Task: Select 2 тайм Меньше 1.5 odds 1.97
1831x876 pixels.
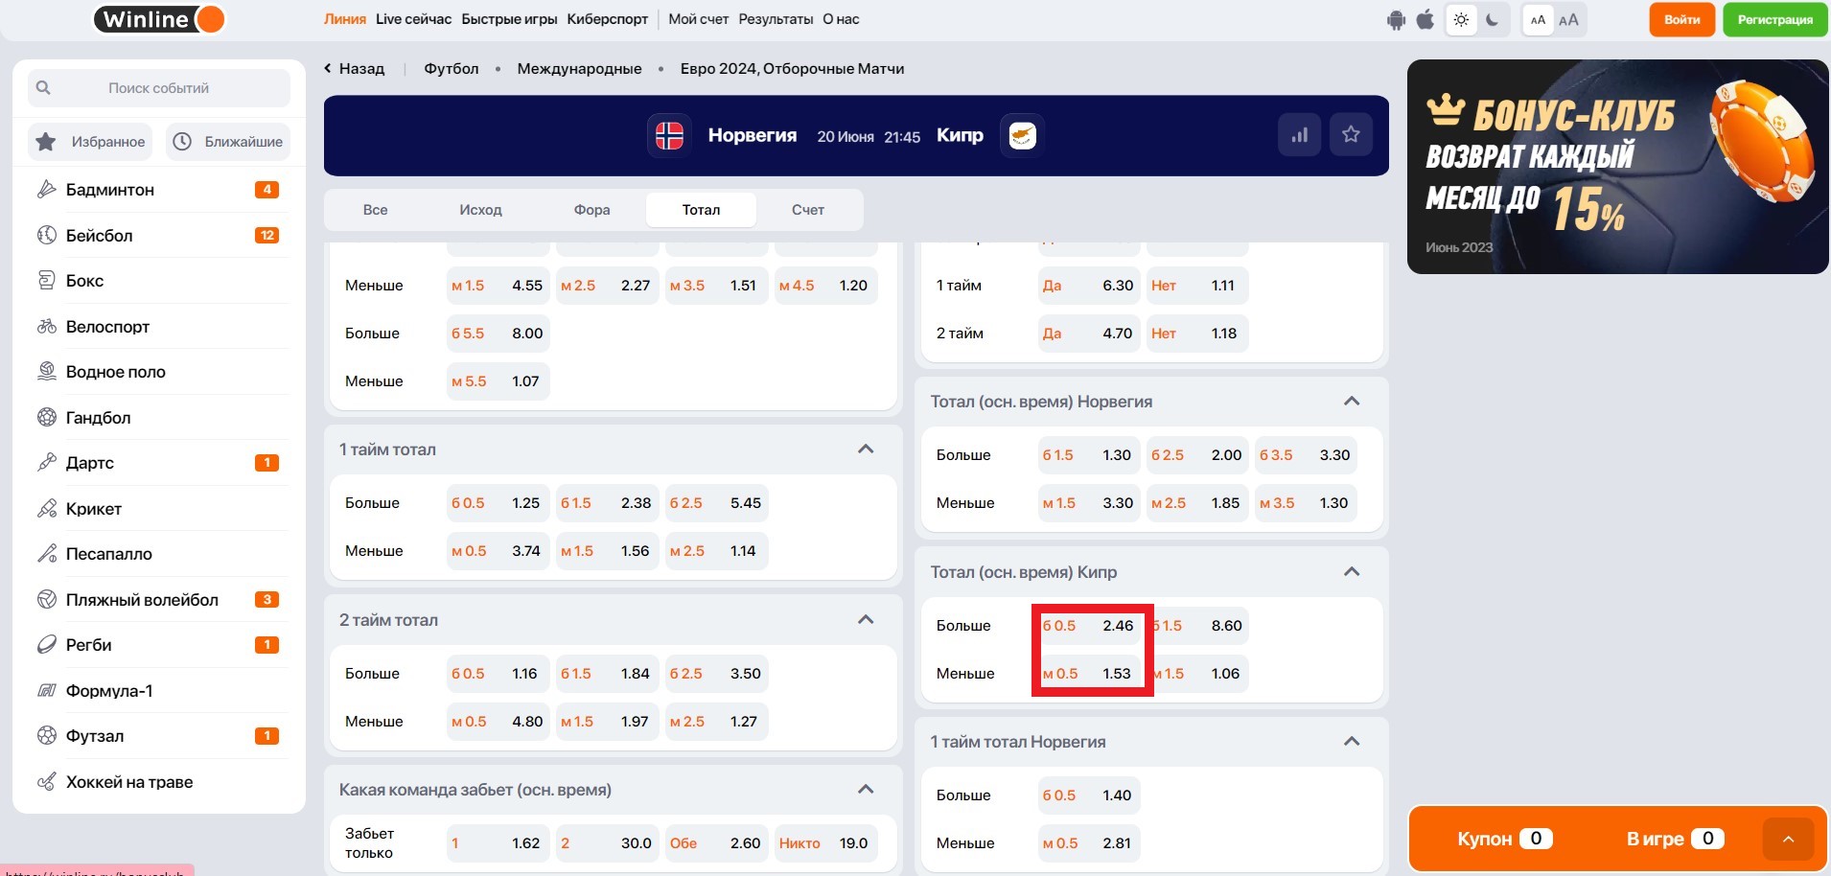Action: point(606,722)
